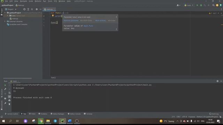Click the wrench icon in Run panel
Screen dimensions: 223x125
pos(5,89)
